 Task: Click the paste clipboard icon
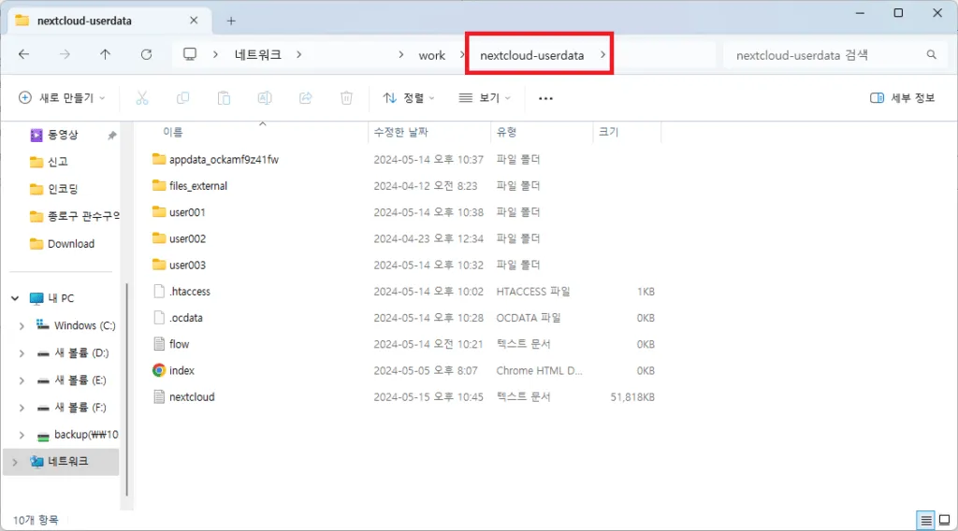pos(224,97)
